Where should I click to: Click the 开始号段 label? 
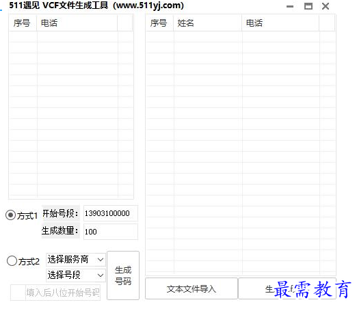point(60,213)
